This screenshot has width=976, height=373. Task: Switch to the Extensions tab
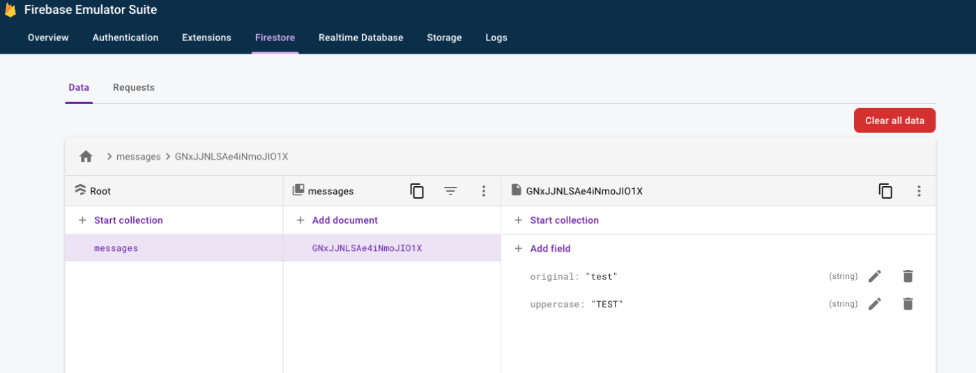coord(206,38)
